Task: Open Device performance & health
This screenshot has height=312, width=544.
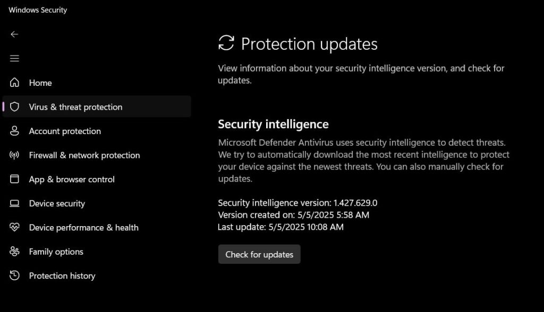Action: 83,228
